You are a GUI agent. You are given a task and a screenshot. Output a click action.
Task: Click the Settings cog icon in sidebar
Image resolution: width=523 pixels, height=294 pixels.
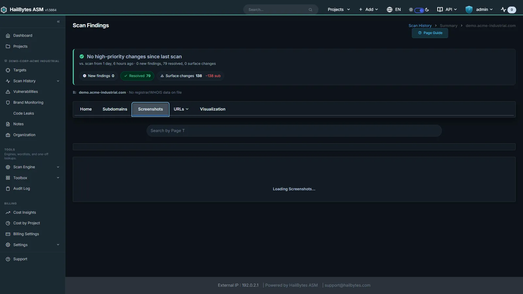pos(8,245)
